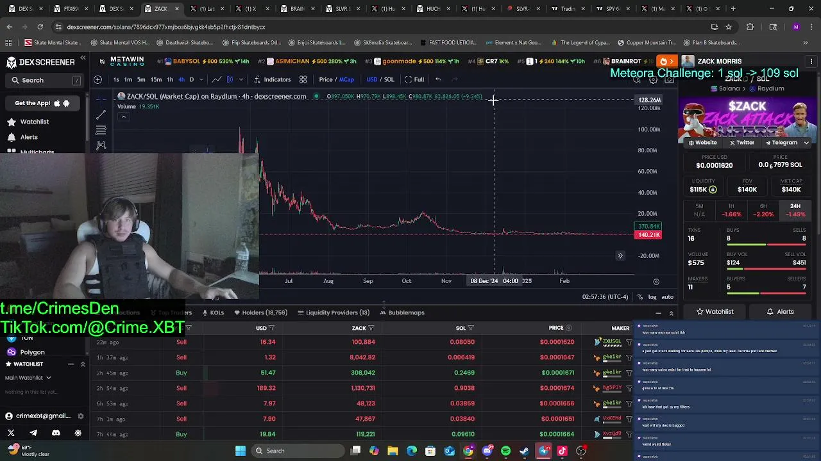Jump to latest bar with arrow button
The image size is (821, 461).
point(620,256)
